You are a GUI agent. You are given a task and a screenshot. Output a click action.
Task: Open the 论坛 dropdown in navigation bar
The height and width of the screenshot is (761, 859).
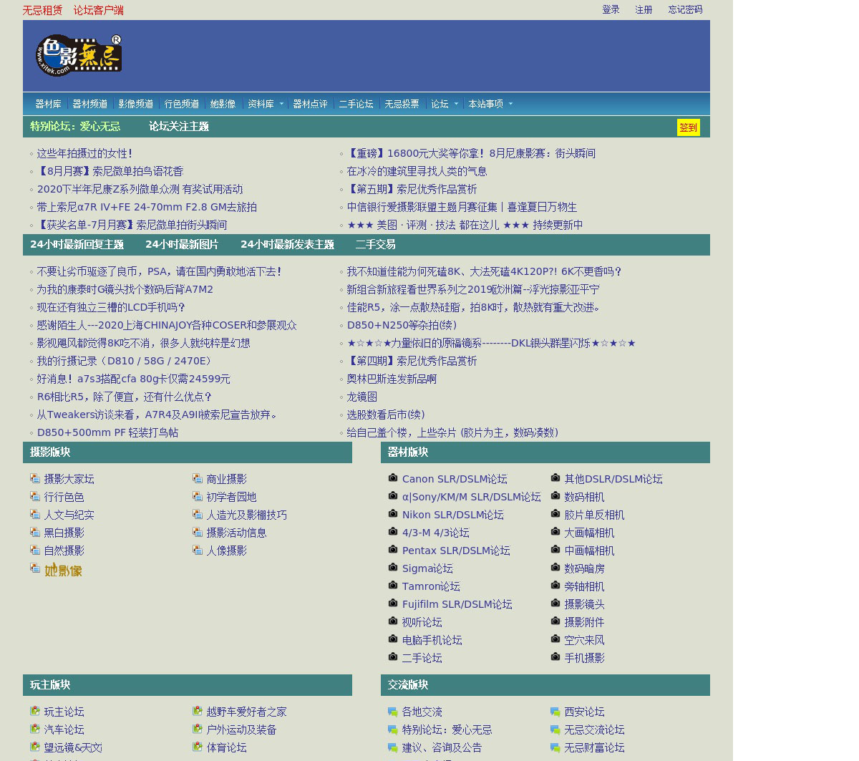tap(445, 104)
